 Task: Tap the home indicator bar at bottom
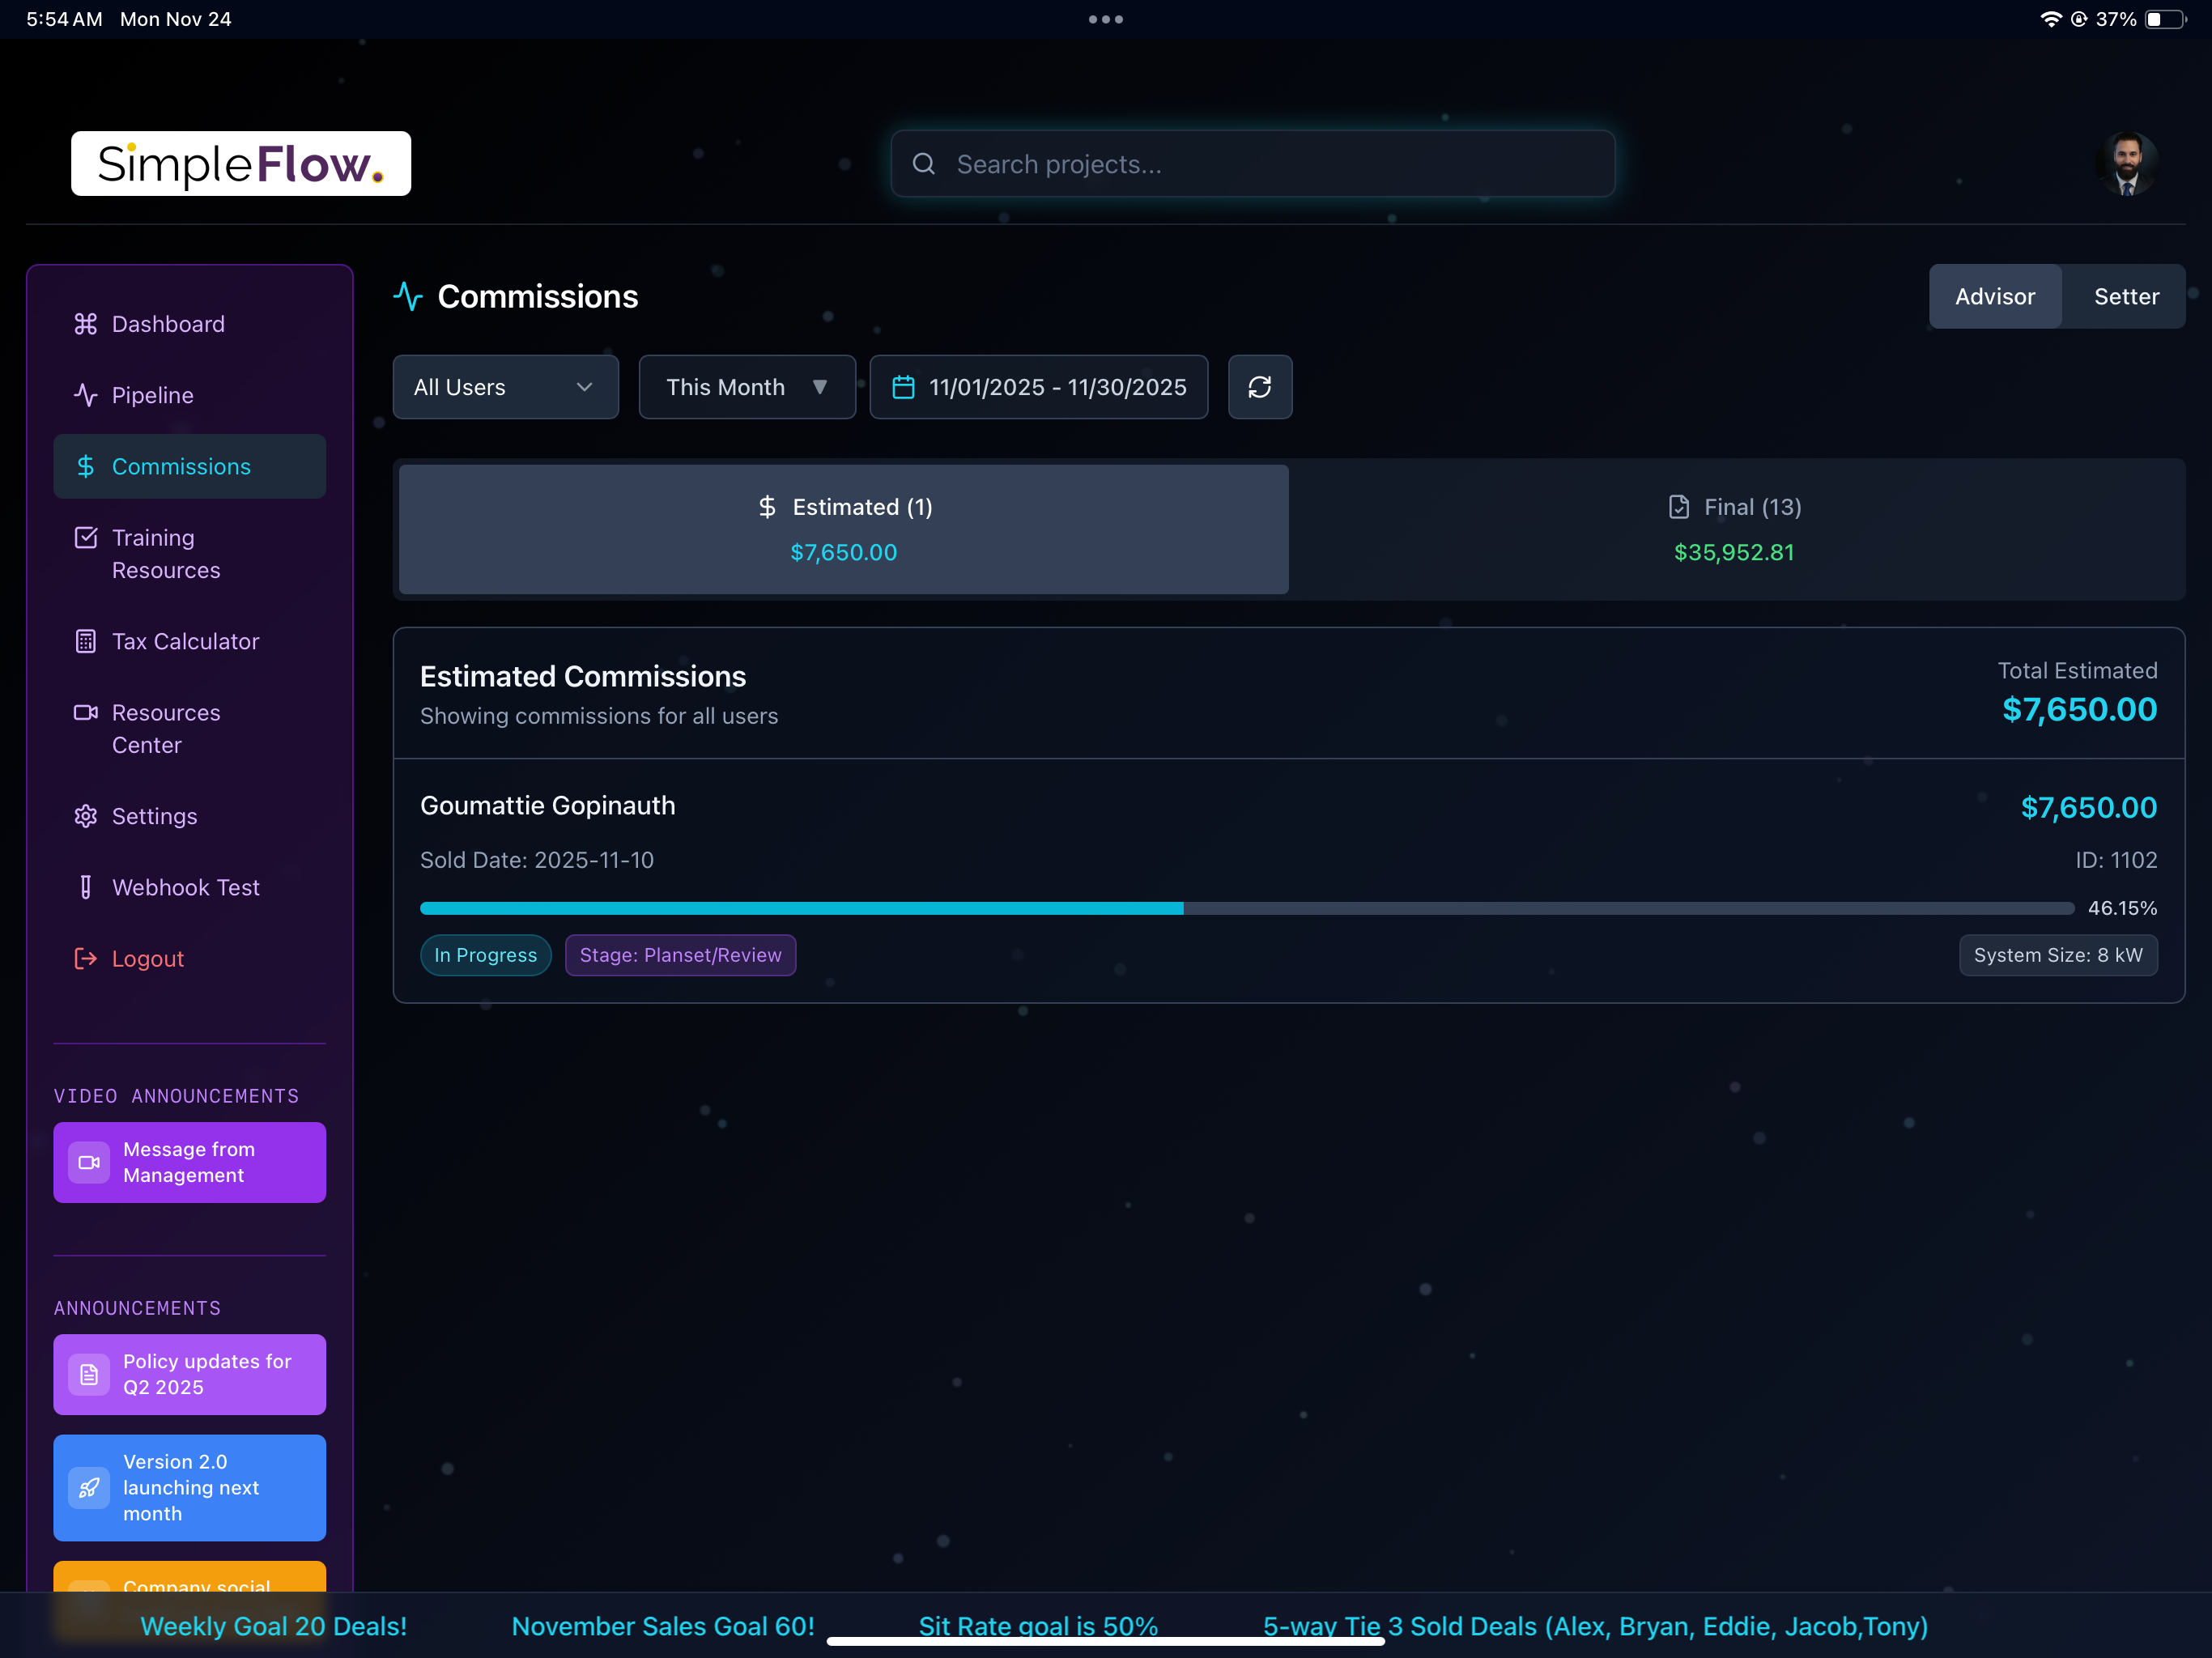point(1106,1640)
